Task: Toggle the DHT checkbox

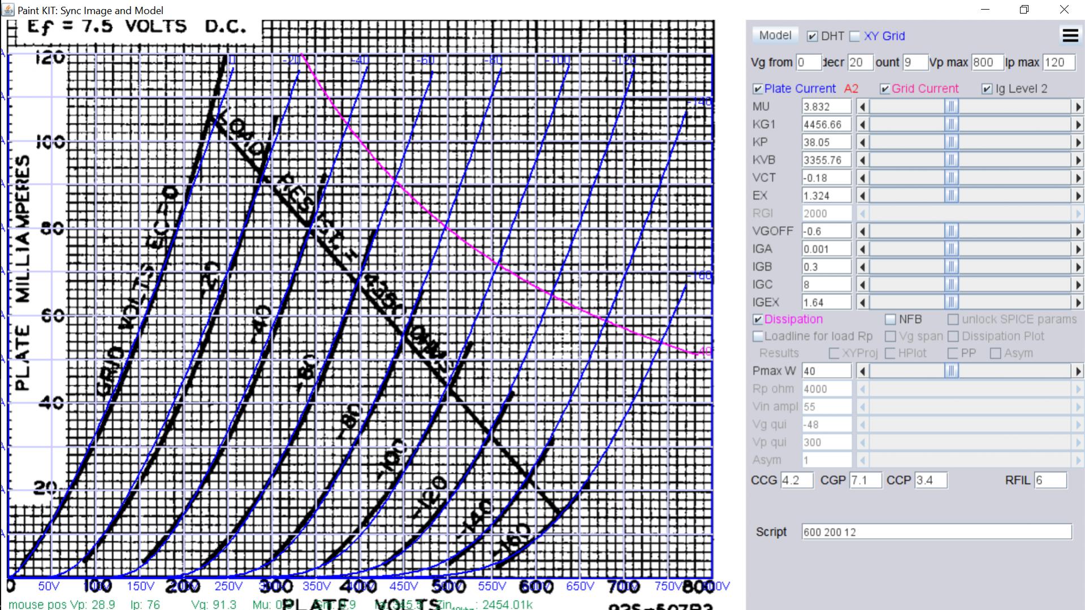Action: coord(812,36)
